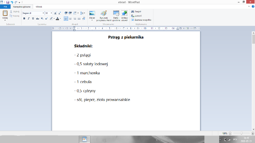Increase paragraph indent

70,13
